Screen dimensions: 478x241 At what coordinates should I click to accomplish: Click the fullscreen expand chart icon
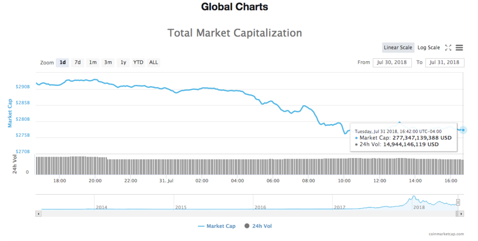pyautogui.click(x=448, y=48)
